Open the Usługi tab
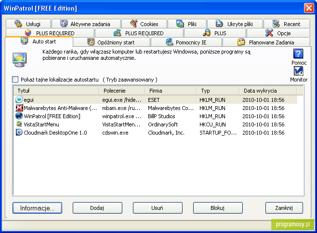Image resolution: width=317 pixels, height=233 pixels. point(28,24)
